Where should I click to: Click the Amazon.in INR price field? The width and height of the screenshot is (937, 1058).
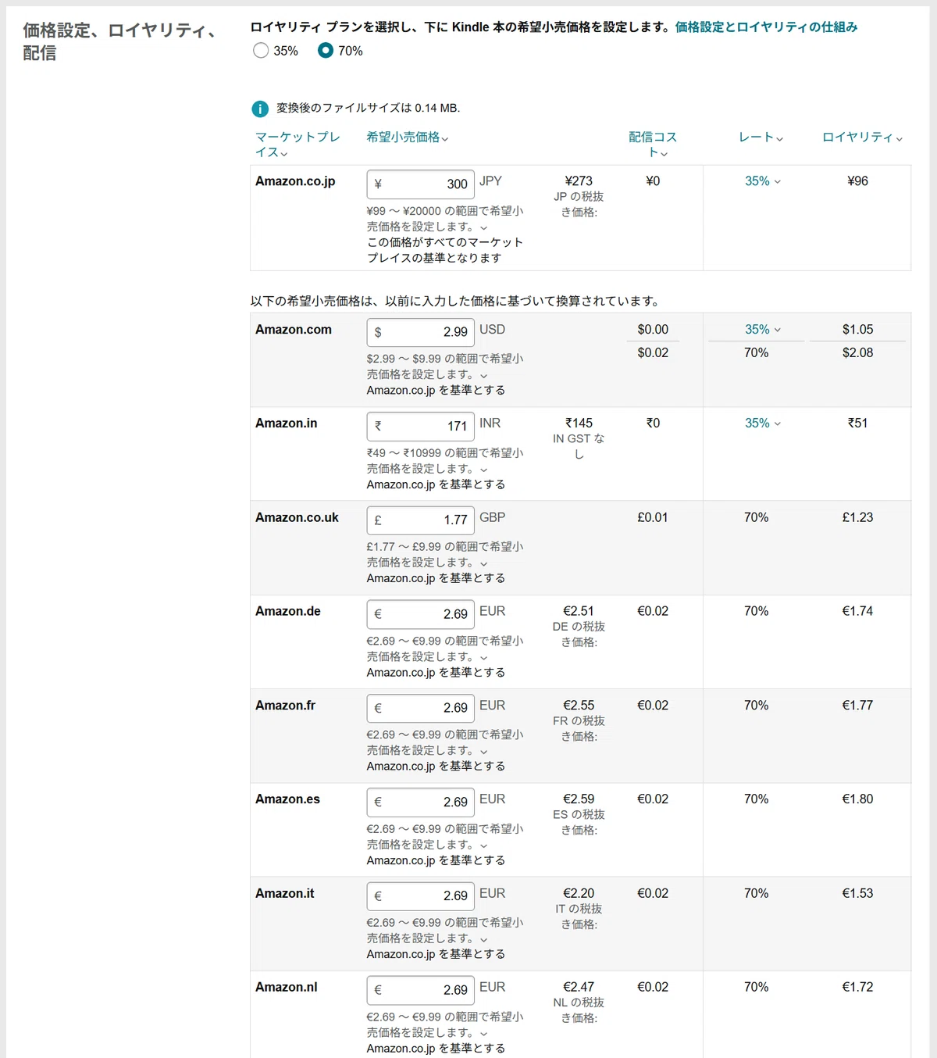pos(420,427)
